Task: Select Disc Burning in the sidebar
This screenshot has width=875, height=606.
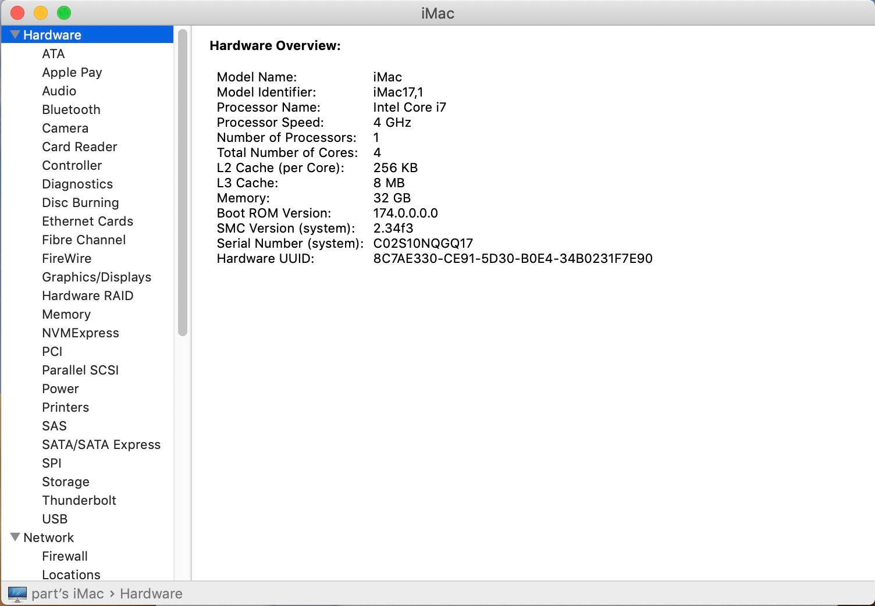Action: tap(80, 202)
